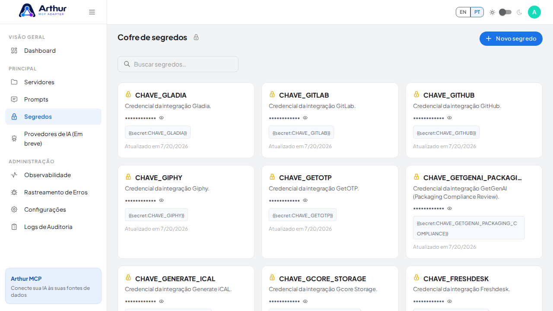Click the Segredos lock icon in sidebar

tap(14, 117)
